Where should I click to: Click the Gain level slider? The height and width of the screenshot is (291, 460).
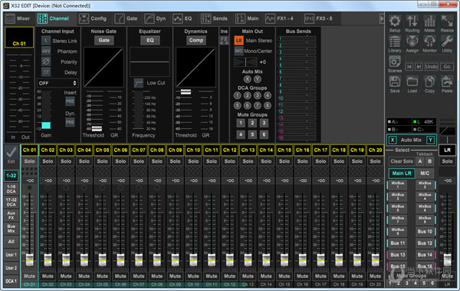46,125
